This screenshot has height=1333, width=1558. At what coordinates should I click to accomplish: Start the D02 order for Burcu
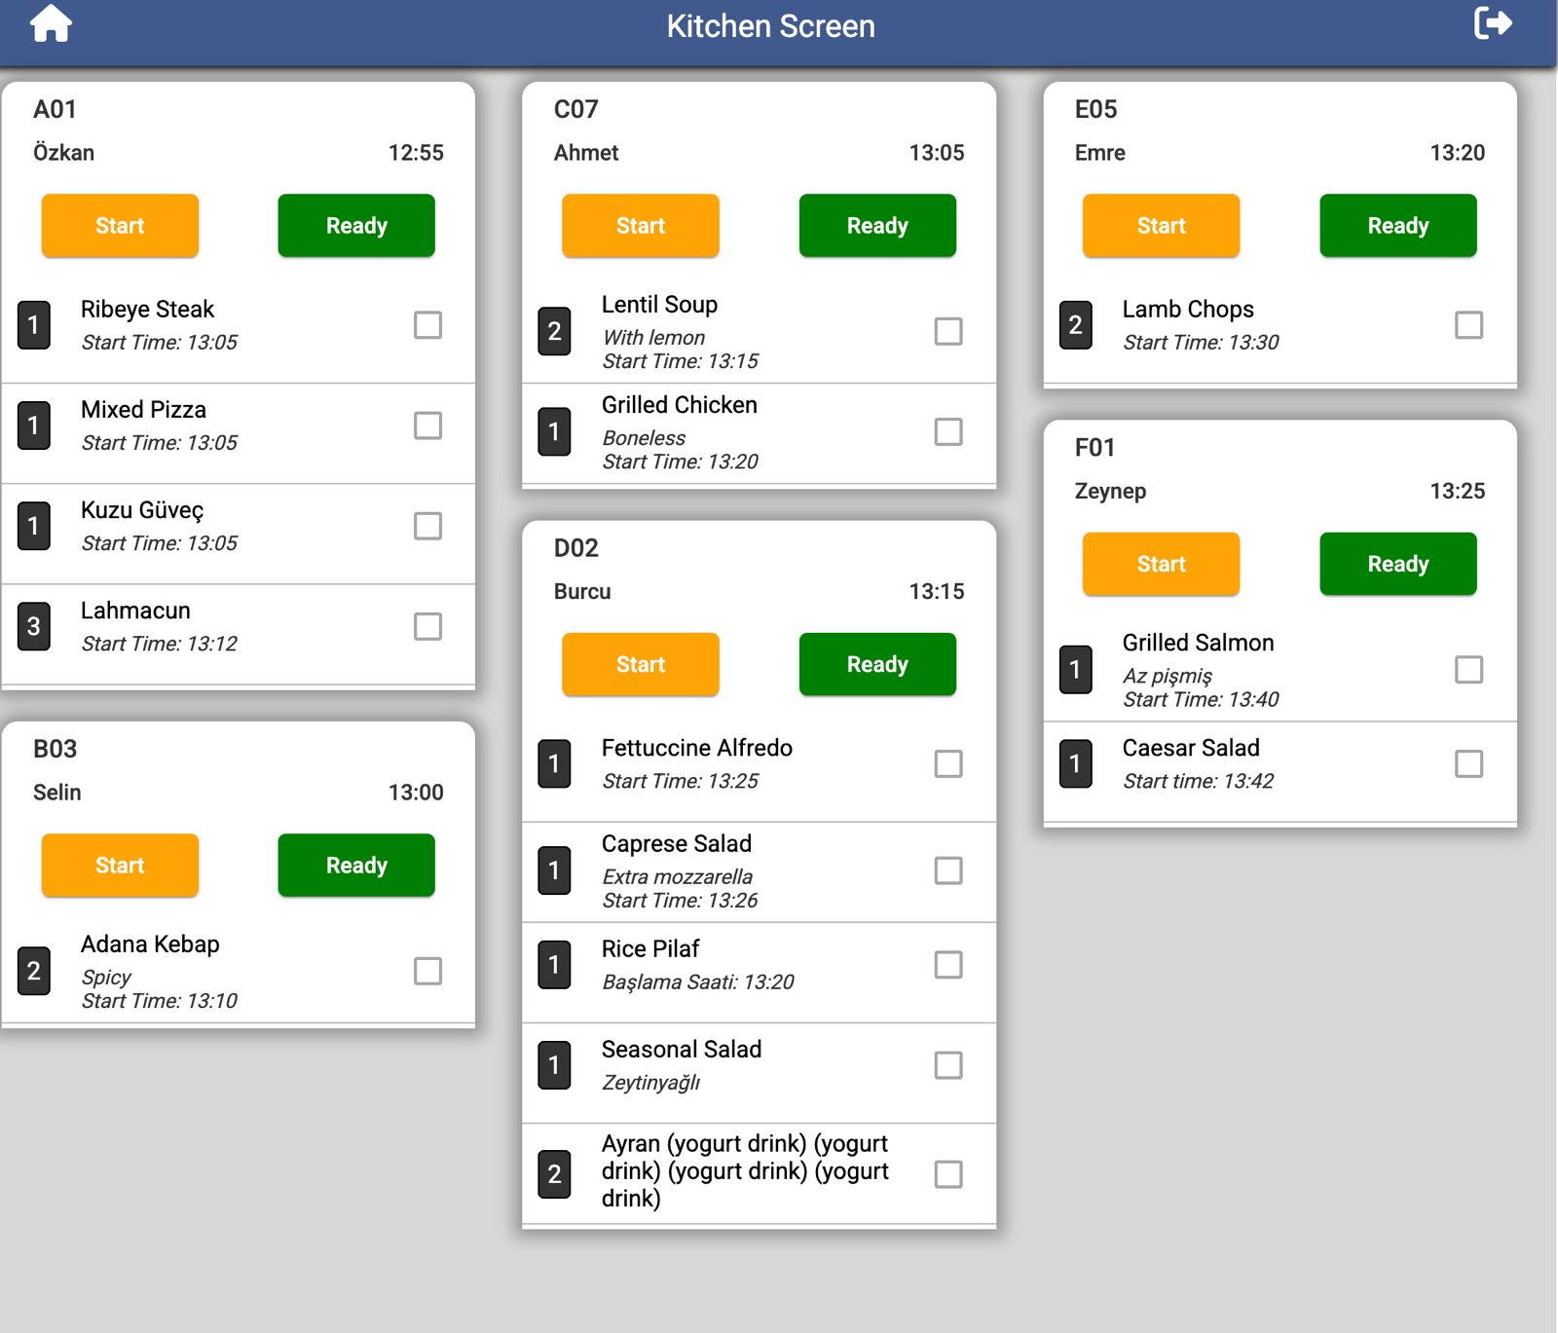[x=640, y=665]
